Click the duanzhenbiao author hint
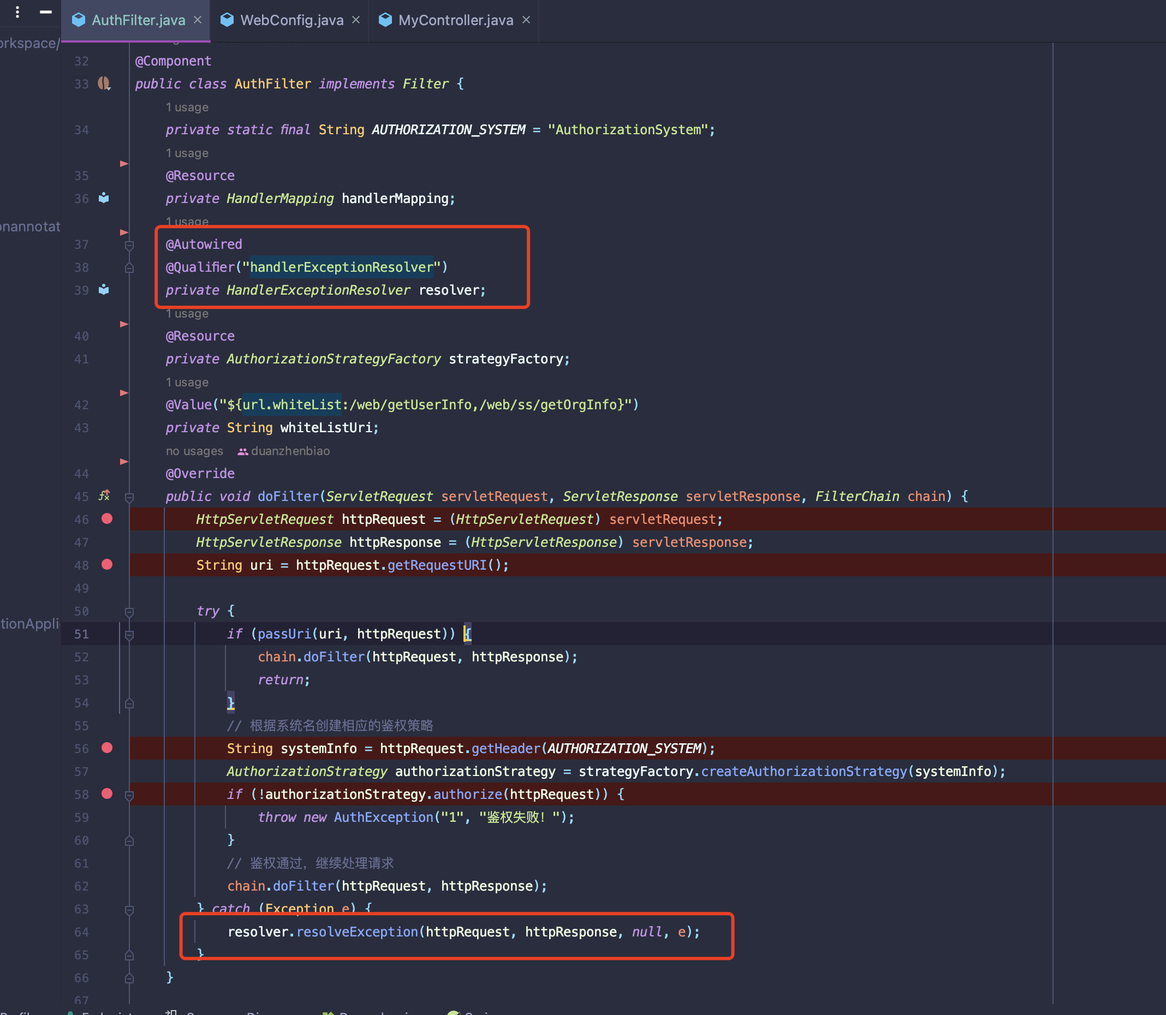Image resolution: width=1166 pixels, height=1015 pixels. point(290,451)
